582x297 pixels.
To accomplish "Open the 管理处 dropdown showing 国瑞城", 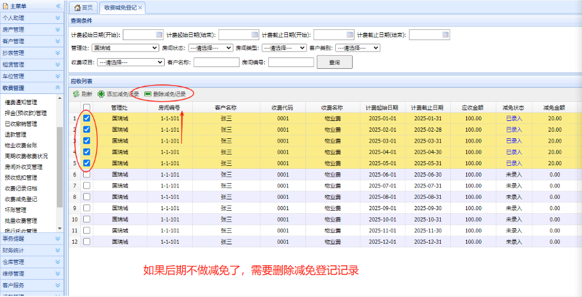I will [125, 48].
